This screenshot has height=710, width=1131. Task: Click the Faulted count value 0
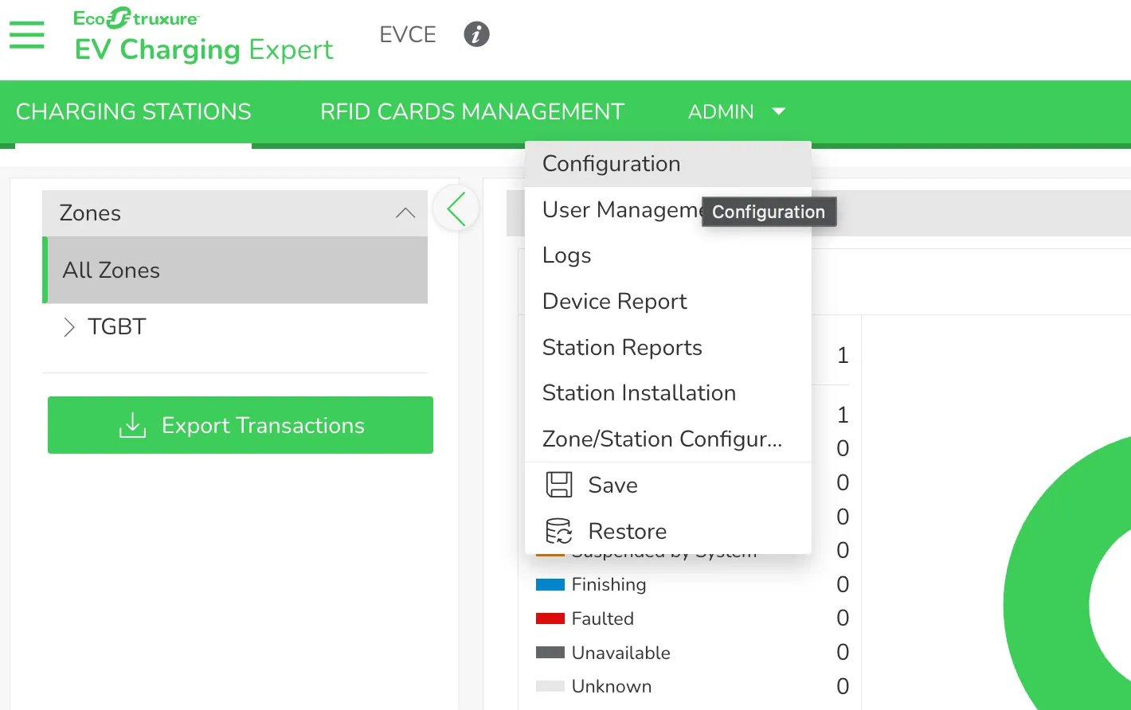tap(843, 618)
